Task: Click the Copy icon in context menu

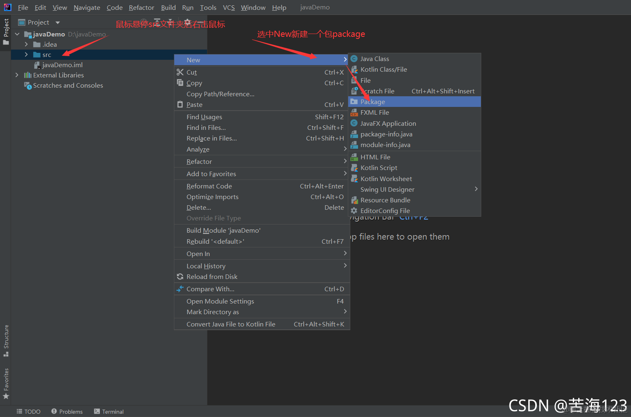Action: tap(180, 83)
